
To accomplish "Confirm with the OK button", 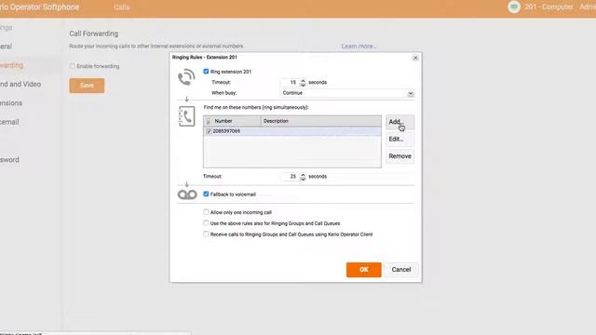I will pyautogui.click(x=364, y=270).
